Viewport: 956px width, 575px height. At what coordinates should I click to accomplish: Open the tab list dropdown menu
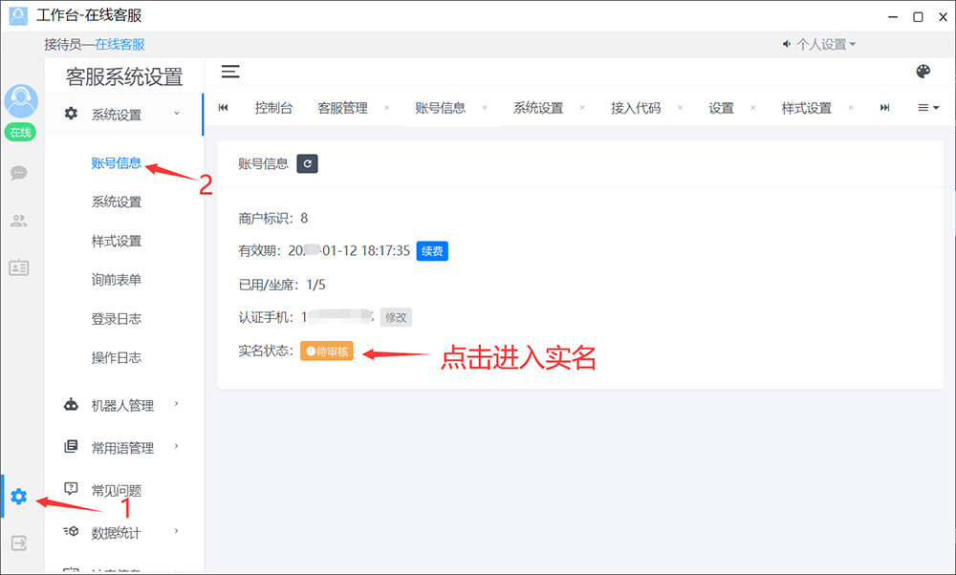928,108
